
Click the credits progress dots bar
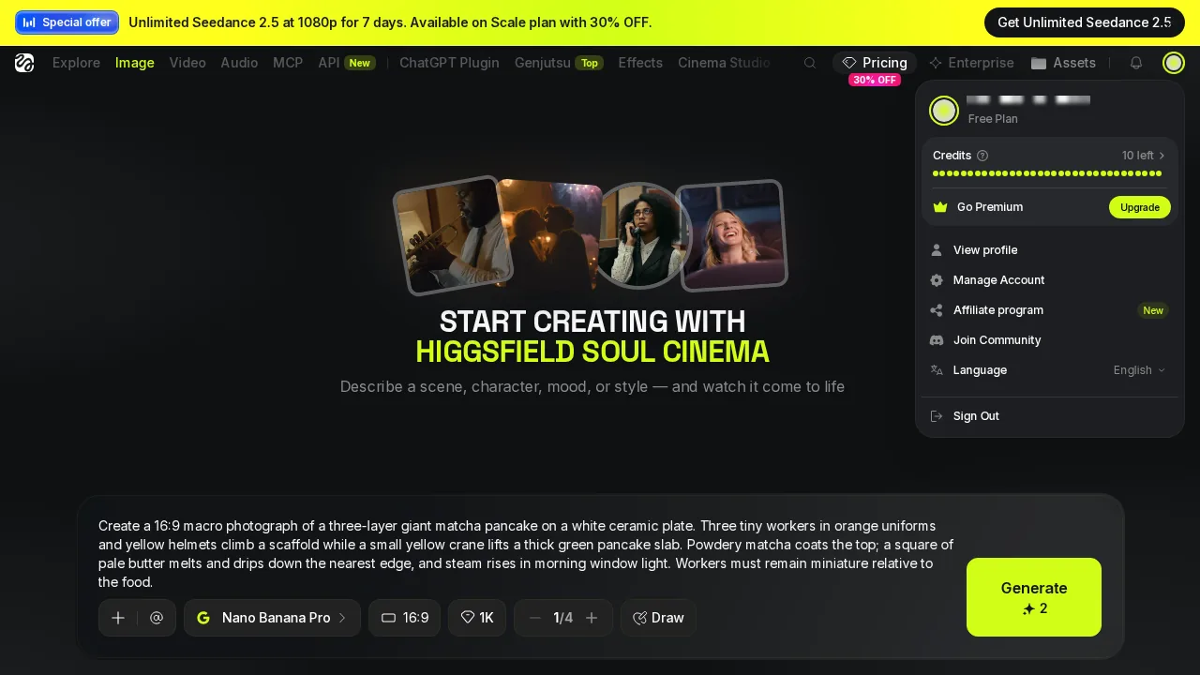tap(1047, 173)
